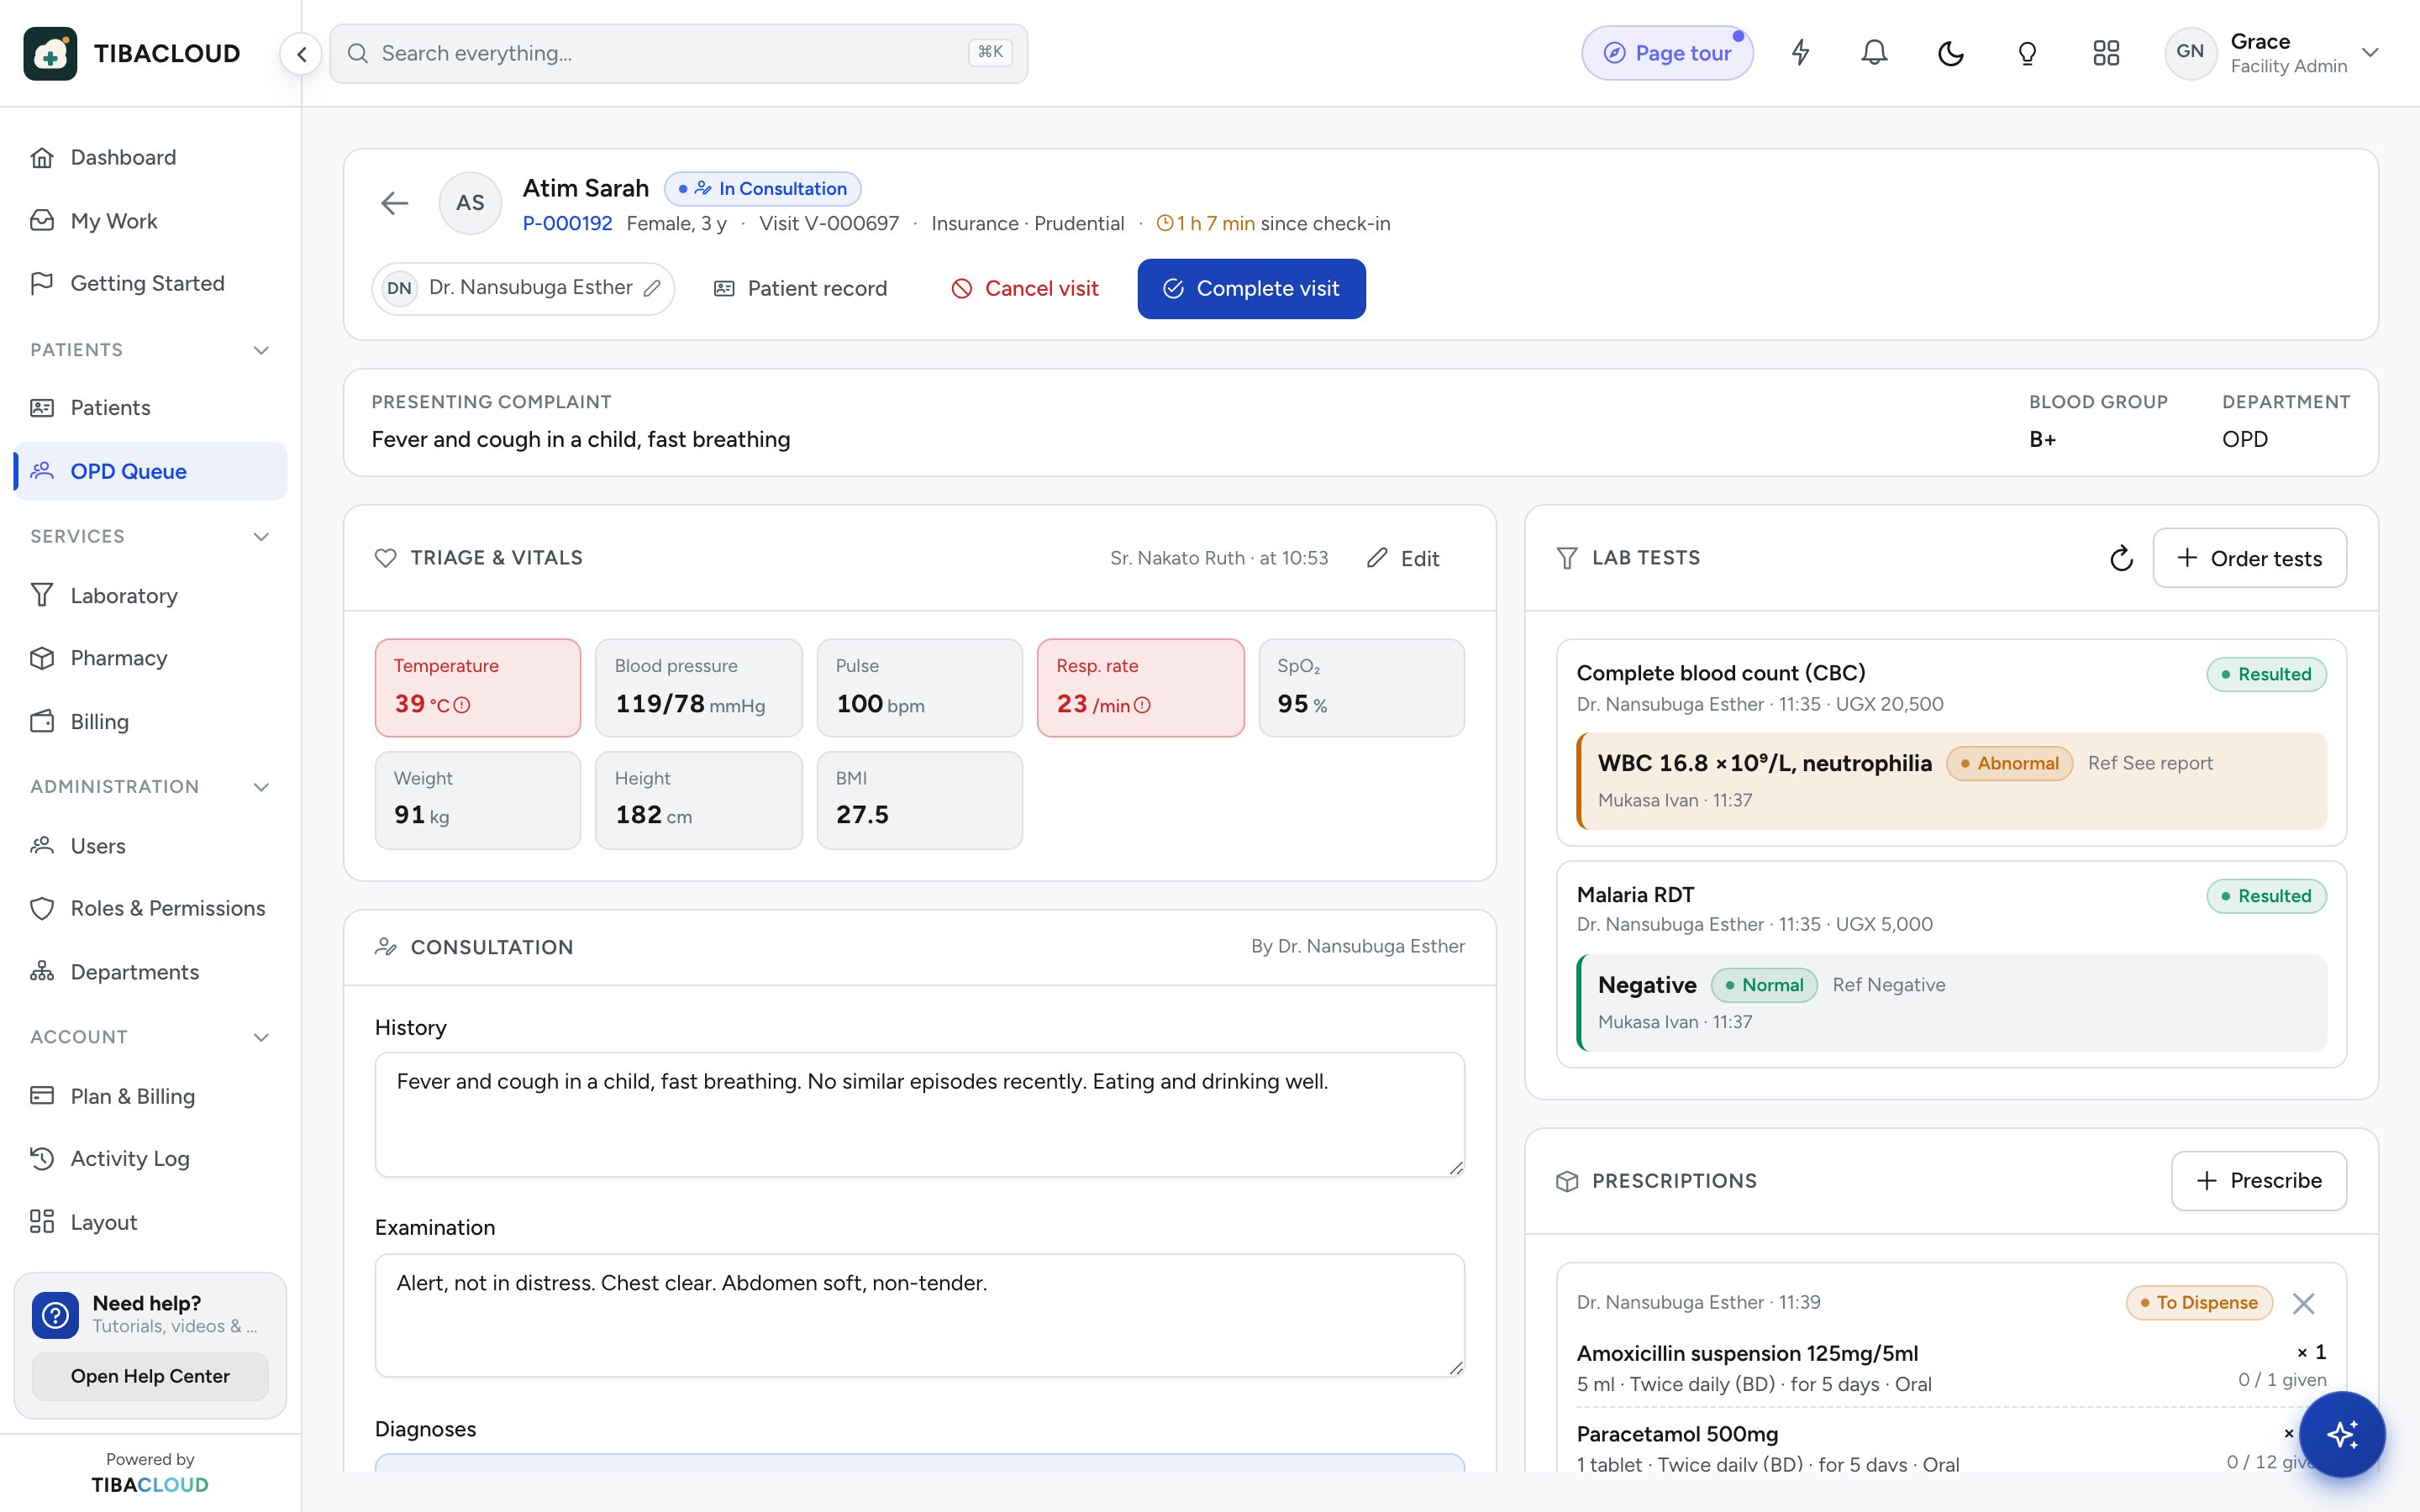
Task: Collapse the SERVICES sidebar section
Action: pos(261,537)
